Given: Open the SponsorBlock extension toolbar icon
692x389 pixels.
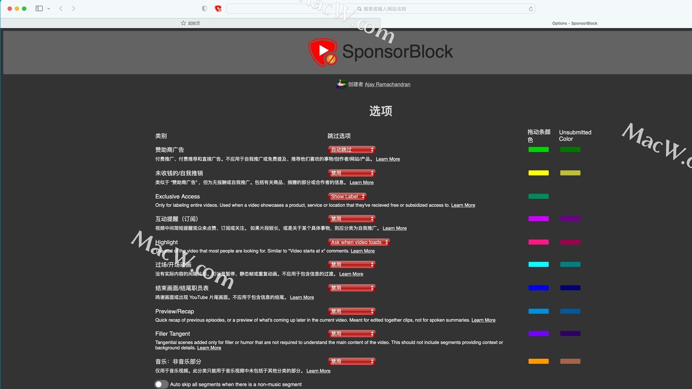Looking at the screenshot, I should point(218,9).
